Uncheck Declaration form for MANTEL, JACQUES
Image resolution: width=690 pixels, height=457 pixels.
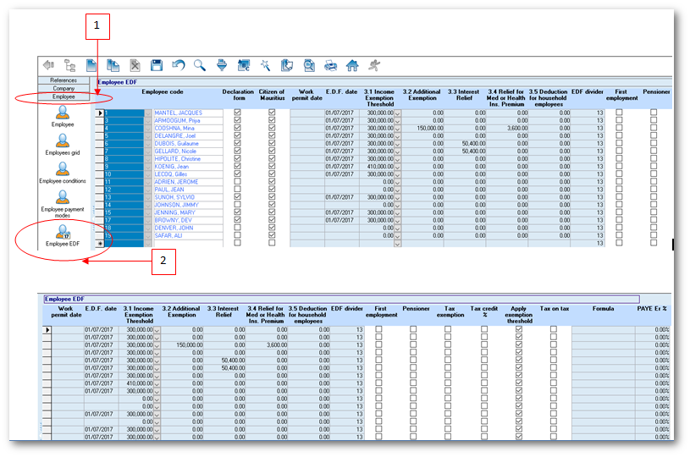coord(237,112)
